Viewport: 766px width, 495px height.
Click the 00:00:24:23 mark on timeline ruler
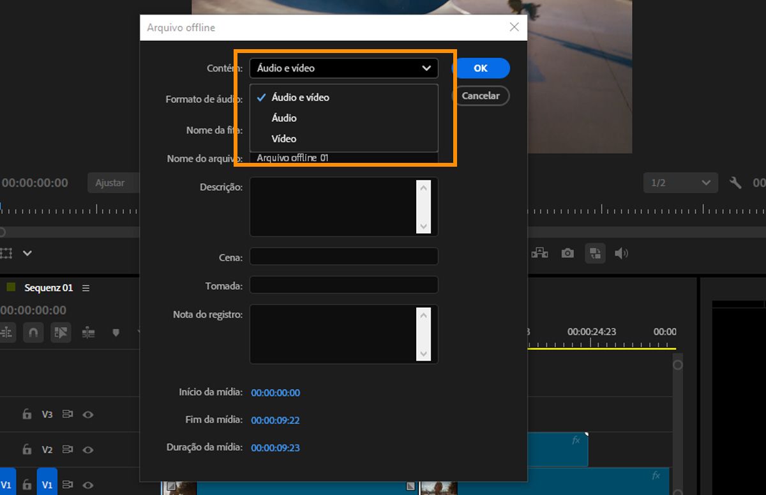[x=592, y=331]
